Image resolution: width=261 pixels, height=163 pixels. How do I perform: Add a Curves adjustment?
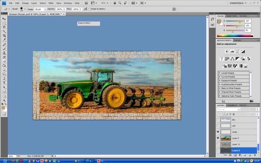238,51
